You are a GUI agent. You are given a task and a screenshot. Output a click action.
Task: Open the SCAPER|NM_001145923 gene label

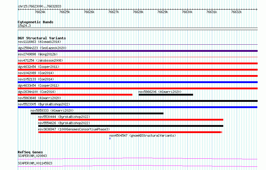click(x=35, y=163)
